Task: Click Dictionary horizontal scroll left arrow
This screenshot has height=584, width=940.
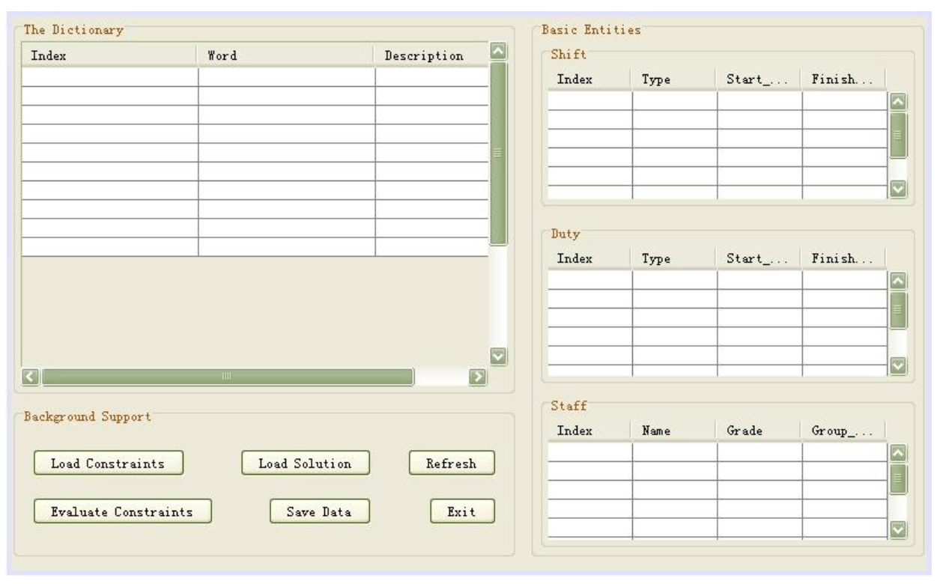Action: [30, 376]
